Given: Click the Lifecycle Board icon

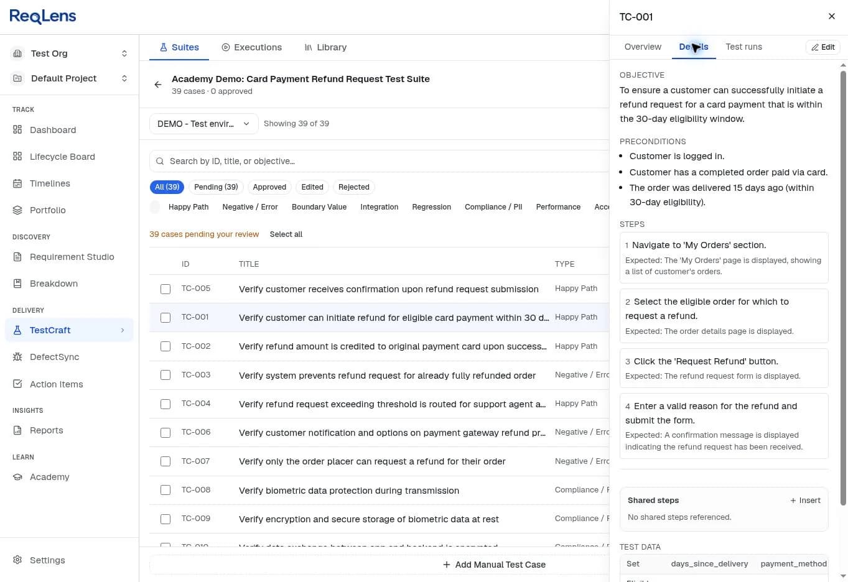Looking at the screenshot, I should pos(17,157).
